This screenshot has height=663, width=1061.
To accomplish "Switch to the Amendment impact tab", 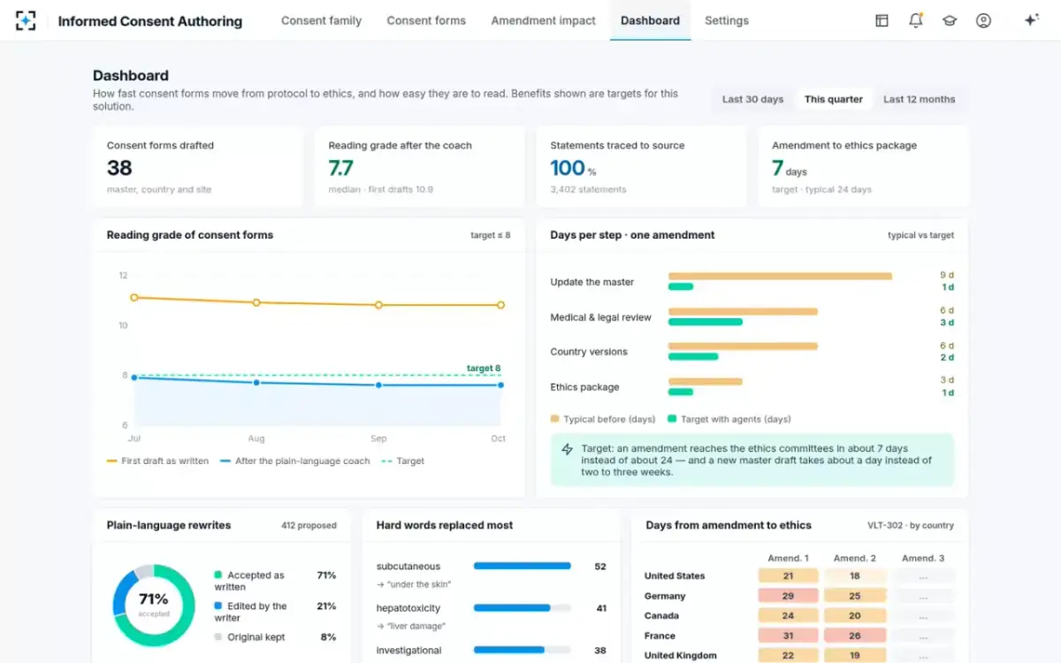I will 543,20.
